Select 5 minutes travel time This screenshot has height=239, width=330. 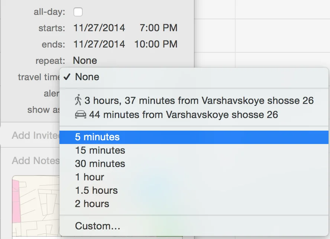point(97,137)
